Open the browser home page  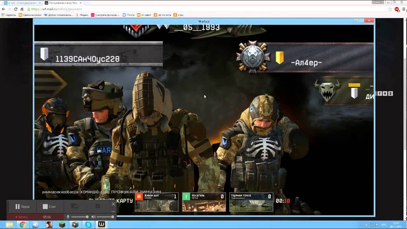[22, 9]
